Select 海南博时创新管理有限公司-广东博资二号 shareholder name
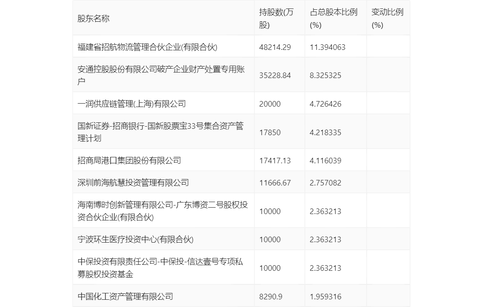The height and width of the screenshot is (307, 483). coord(163,211)
